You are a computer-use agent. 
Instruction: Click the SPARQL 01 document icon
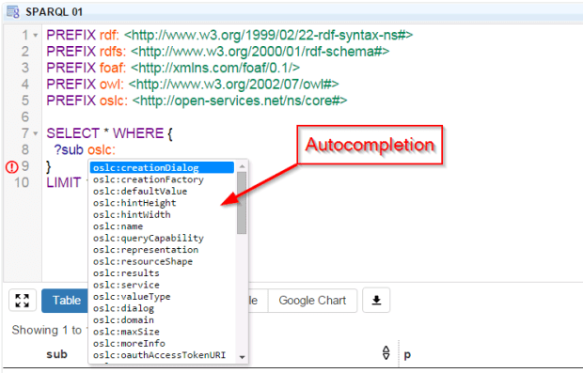tap(13, 12)
